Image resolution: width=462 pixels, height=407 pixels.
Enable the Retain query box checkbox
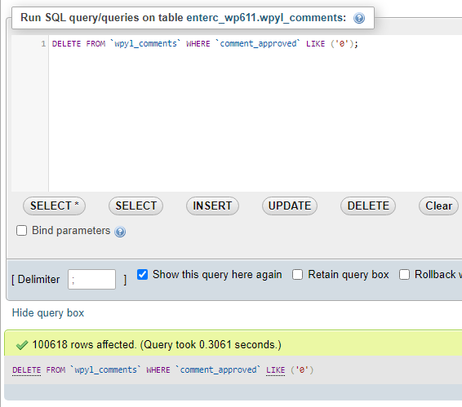tap(297, 275)
